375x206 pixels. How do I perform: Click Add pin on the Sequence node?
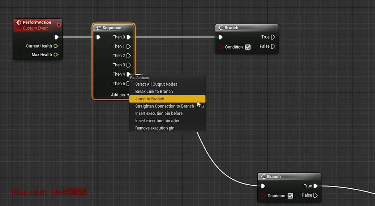(119, 95)
